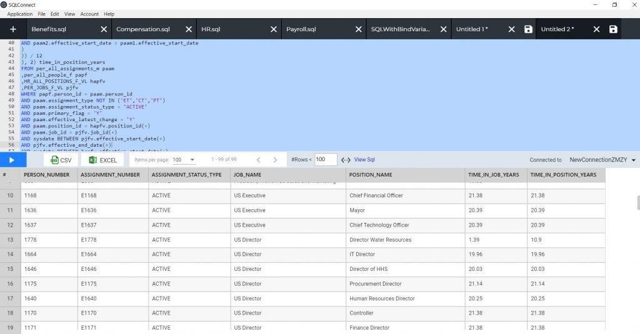This screenshot has height=334, width=640.
Task: Close the Benefits.sql tab
Action: (x=104, y=29)
